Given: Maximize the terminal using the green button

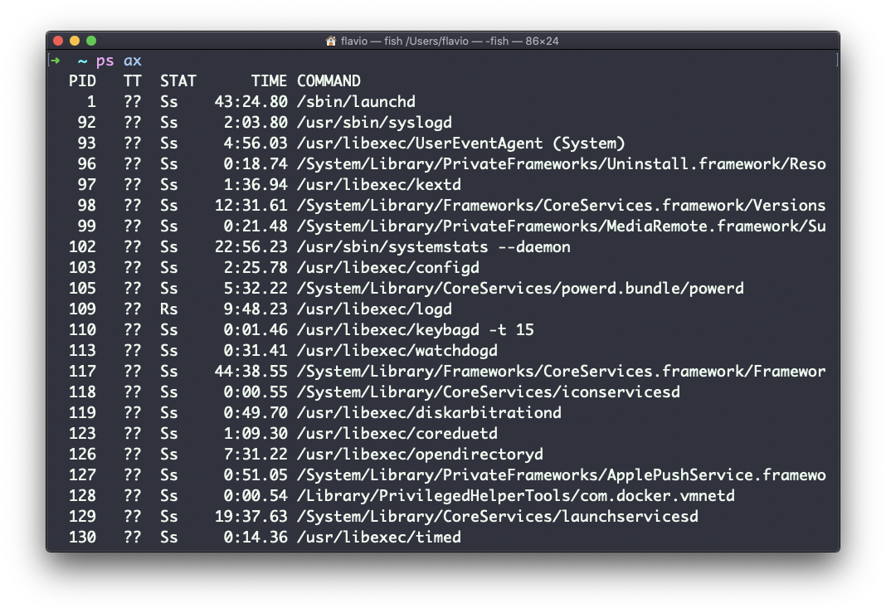Looking at the screenshot, I should [91, 41].
